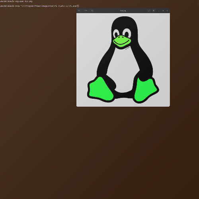Viewport: 199px width, 199px height.
Task: Close the image viewer window
Action: pyautogui.click(x=168, y=11)
